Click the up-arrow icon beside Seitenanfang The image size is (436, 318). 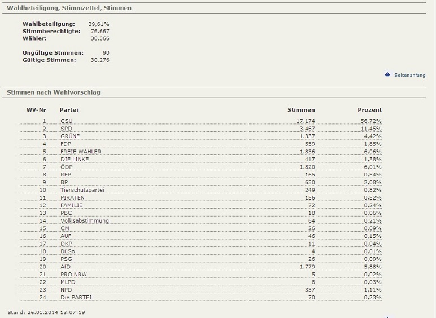click(387, 74)
